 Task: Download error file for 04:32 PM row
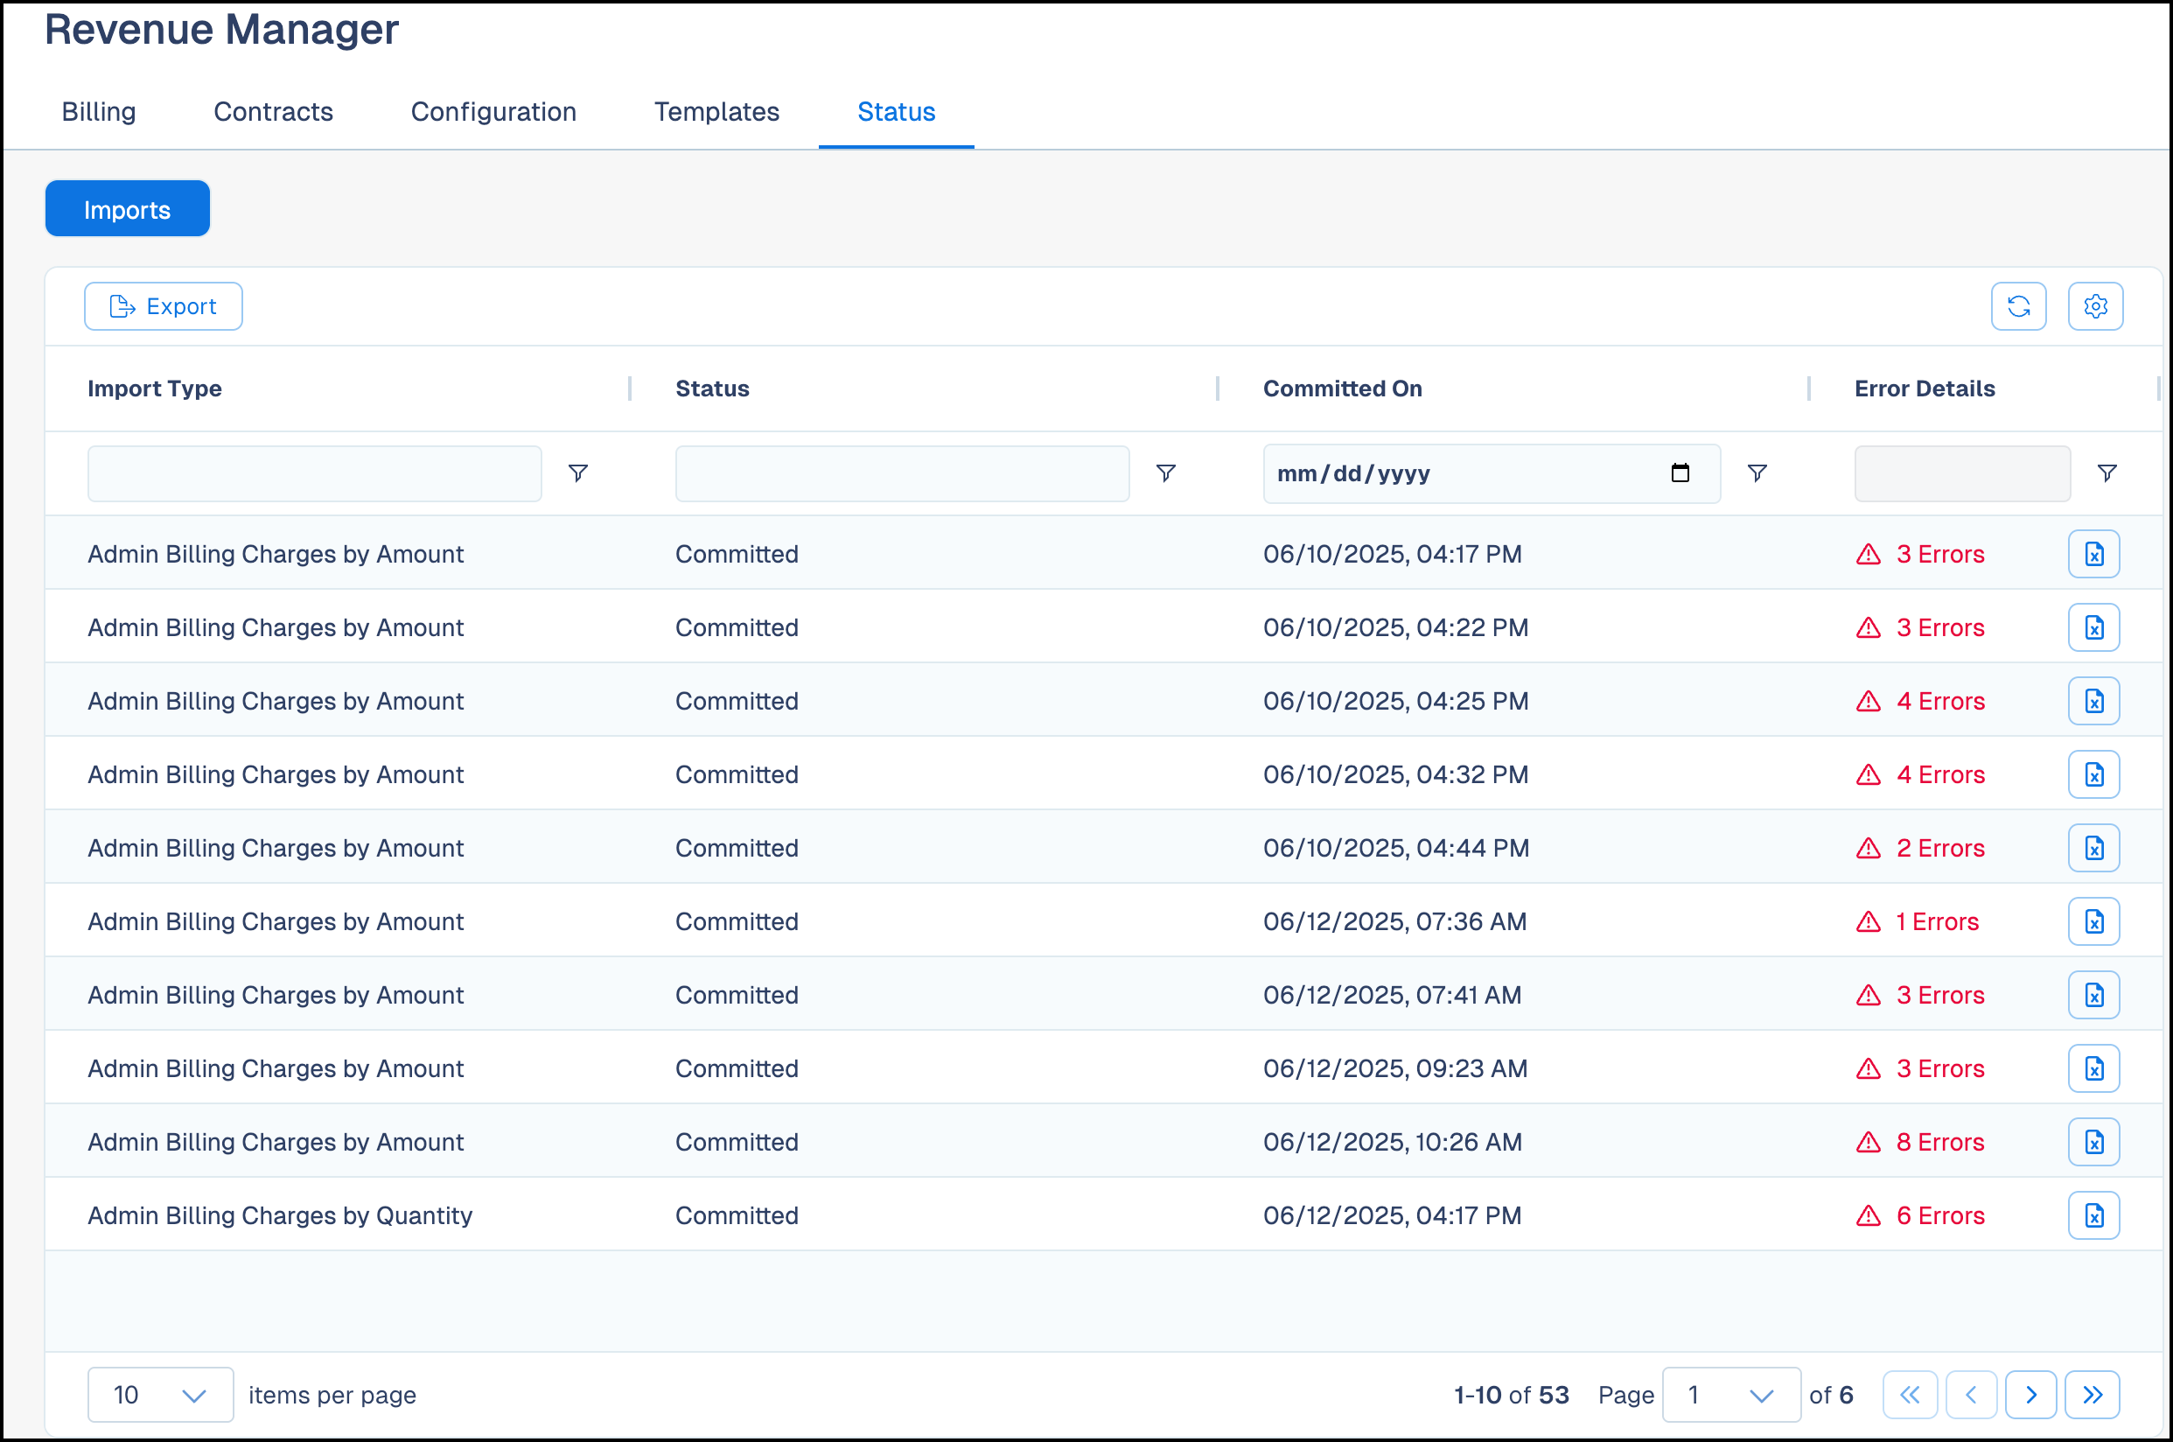pos(2094,774)
